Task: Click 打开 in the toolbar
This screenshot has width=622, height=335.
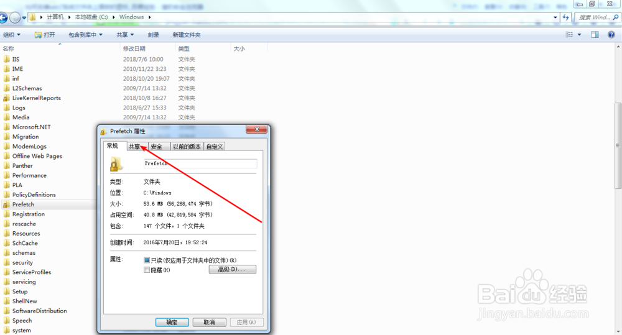Action: (44, 35)
